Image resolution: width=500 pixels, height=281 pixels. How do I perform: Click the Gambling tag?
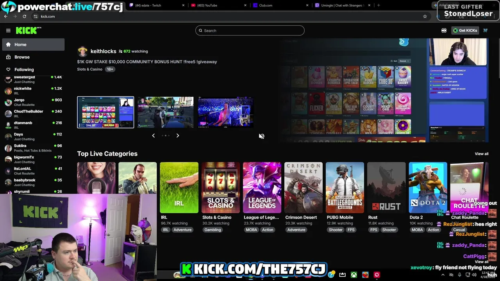[212, 230]
